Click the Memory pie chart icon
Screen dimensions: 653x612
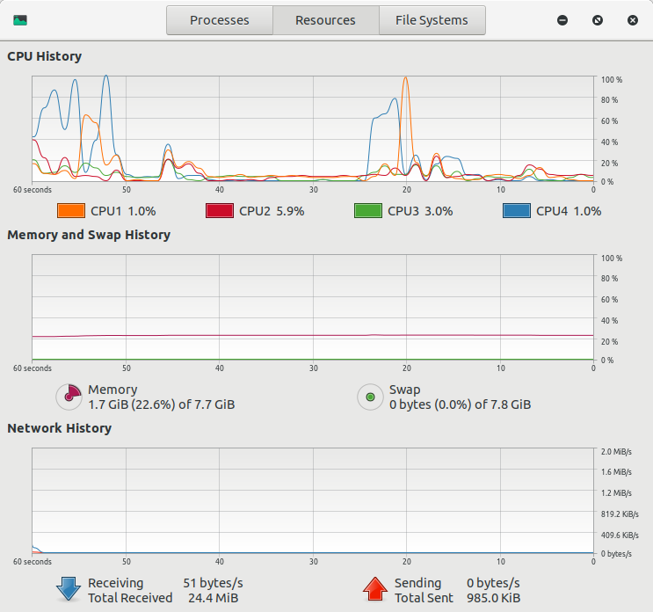point(69,397)
